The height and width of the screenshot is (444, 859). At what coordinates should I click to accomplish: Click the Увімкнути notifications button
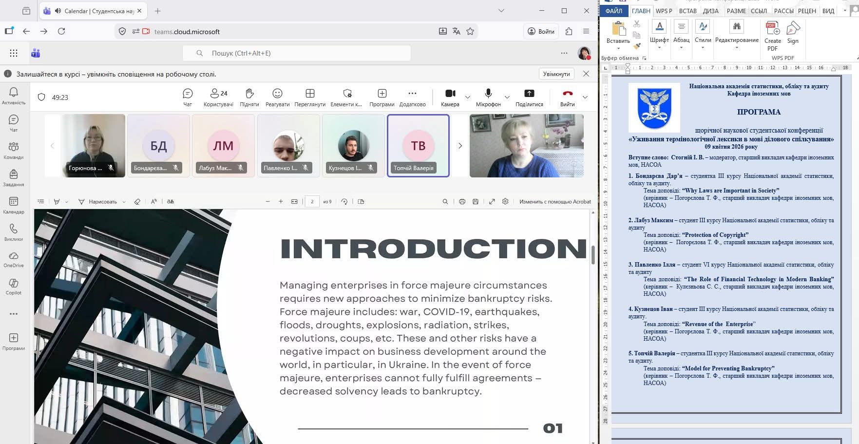[556, 74]
